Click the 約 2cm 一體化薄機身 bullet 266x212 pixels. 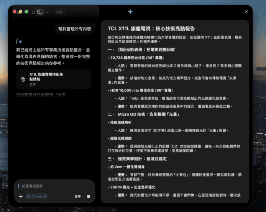pyautogui.click(x=126, y=167)
